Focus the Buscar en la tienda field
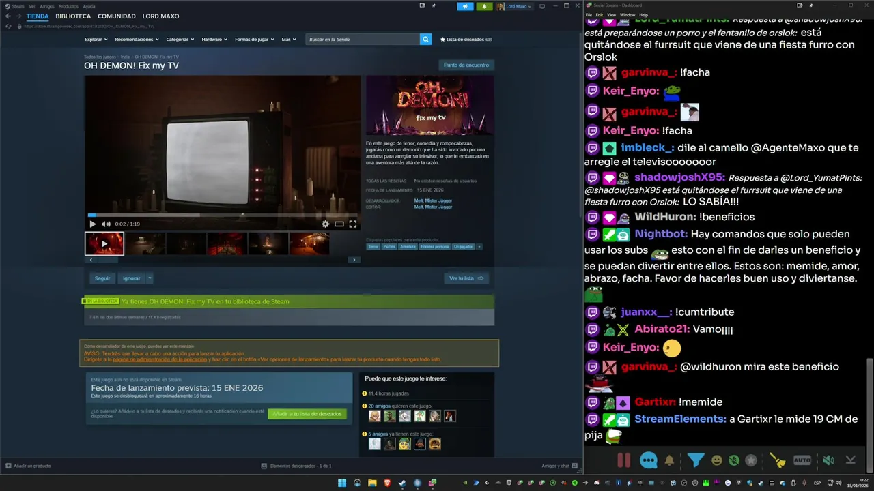The image size is (874, 491). pos(363,40)
